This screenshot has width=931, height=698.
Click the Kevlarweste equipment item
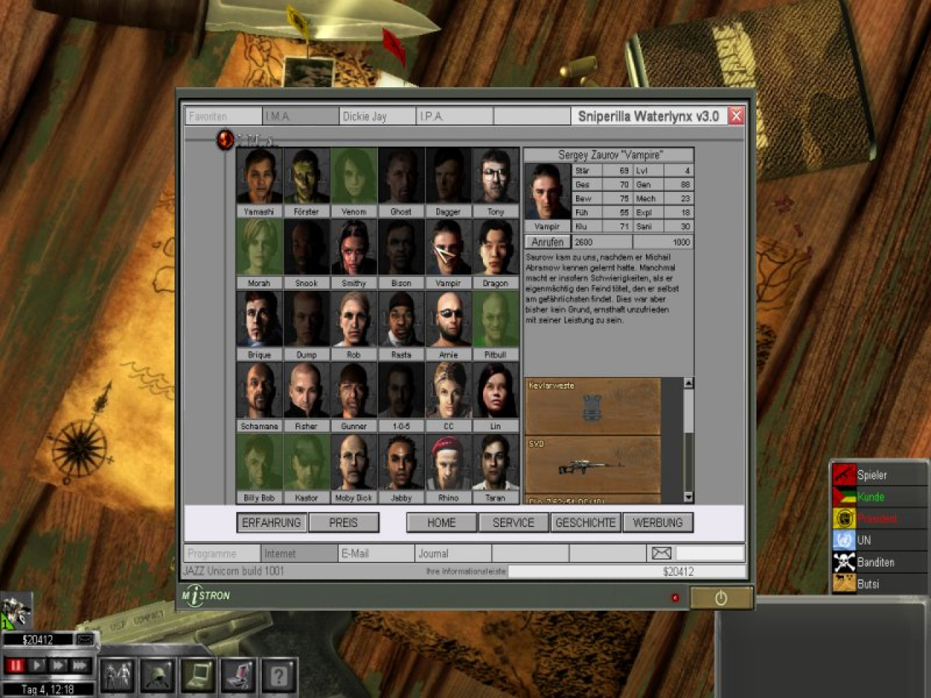593,406
